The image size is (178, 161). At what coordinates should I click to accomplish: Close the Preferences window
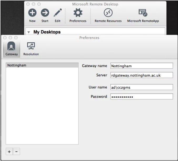pyautogui.click(x=5, y=38)
